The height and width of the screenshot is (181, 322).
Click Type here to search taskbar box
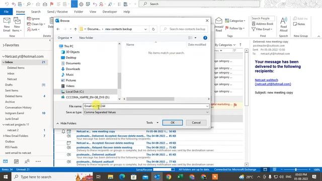52,176
